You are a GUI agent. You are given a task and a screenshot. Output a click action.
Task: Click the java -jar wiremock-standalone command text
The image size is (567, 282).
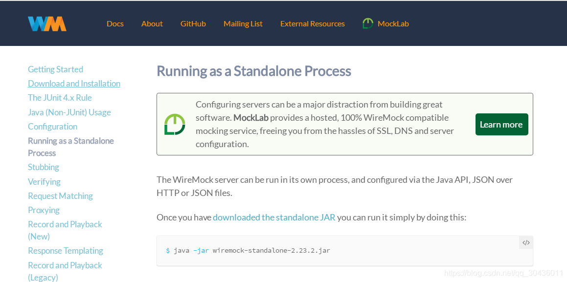pos(251,250)
